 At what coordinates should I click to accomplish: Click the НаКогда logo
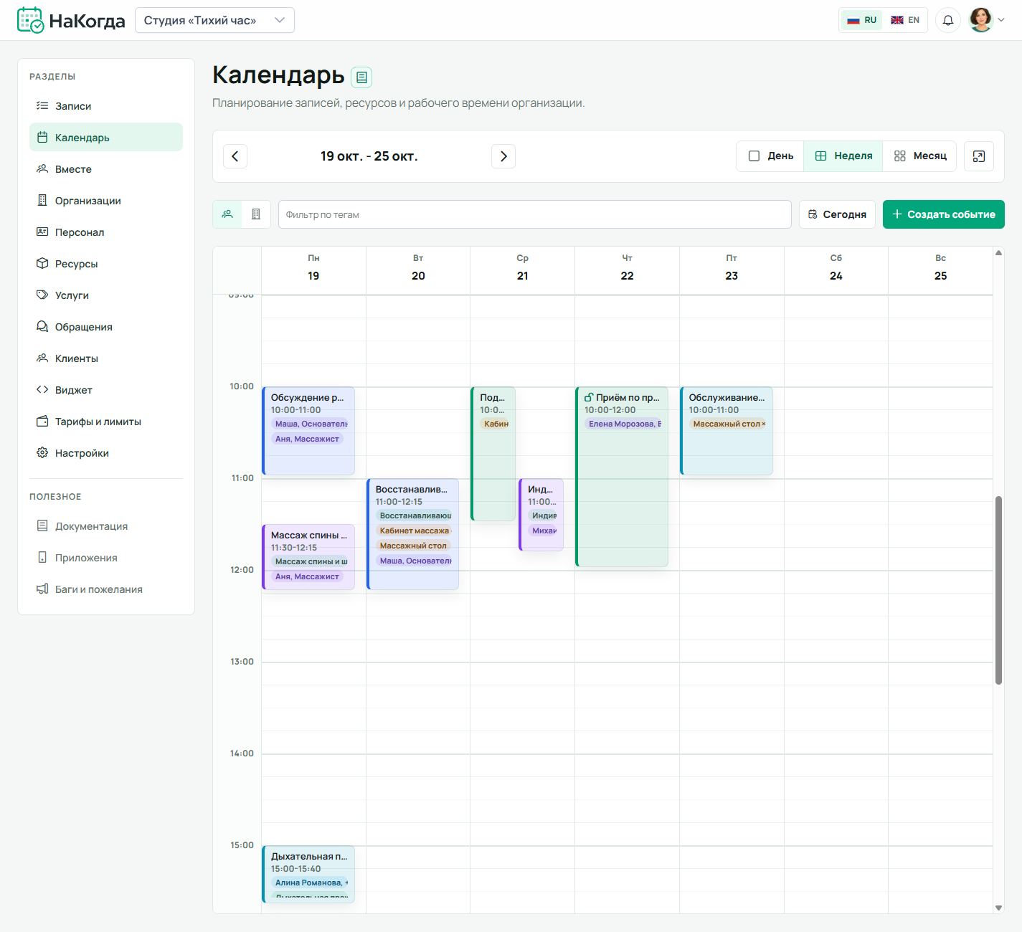pyautogui.click(x=71, y=20)
